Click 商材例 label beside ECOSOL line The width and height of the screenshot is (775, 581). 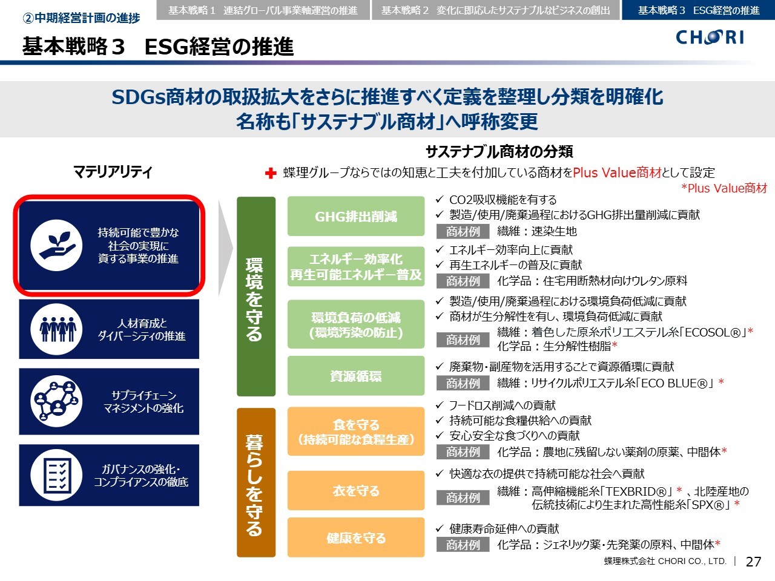coord(463,340)
